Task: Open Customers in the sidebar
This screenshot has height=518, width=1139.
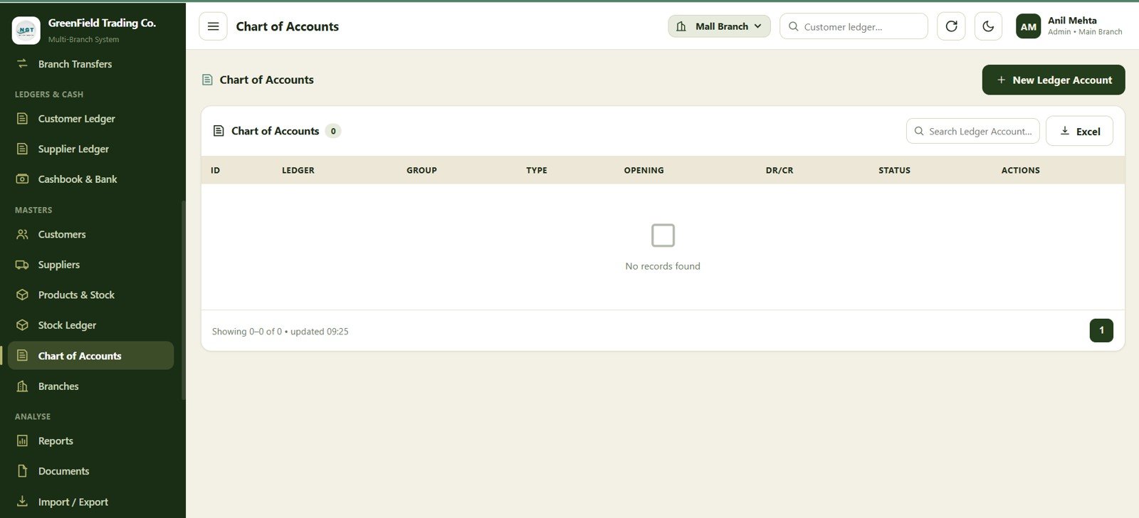Action: coord(90,234)
